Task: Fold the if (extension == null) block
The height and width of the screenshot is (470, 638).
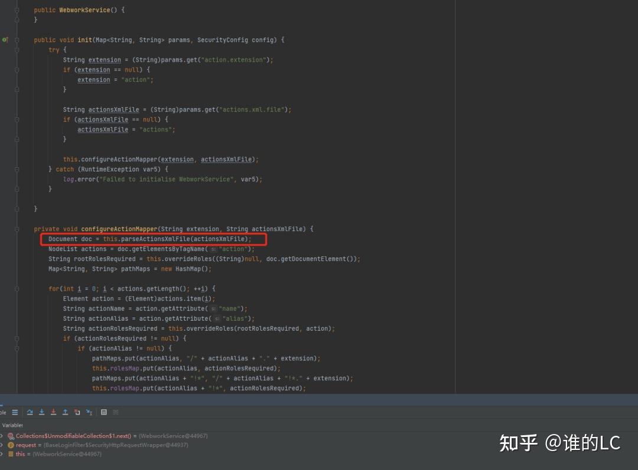Action: pos(17,70)
